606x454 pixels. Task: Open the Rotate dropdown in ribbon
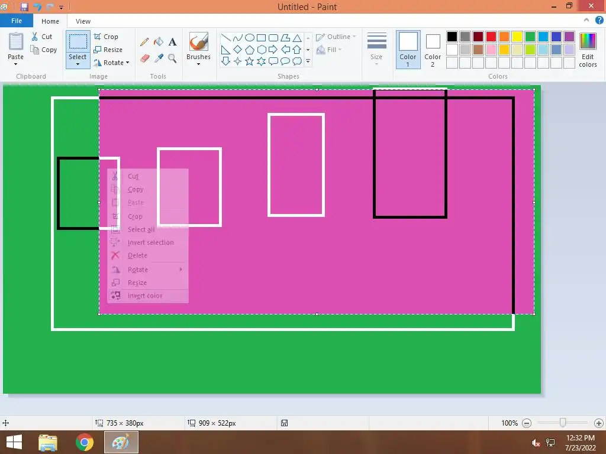point(128,63)
